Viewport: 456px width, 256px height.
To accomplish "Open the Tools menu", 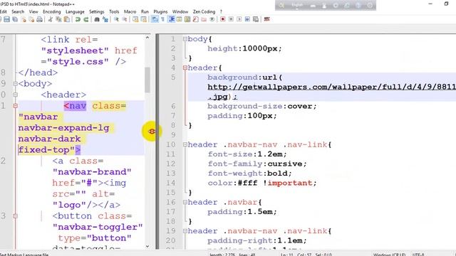I will pos(114,11).
